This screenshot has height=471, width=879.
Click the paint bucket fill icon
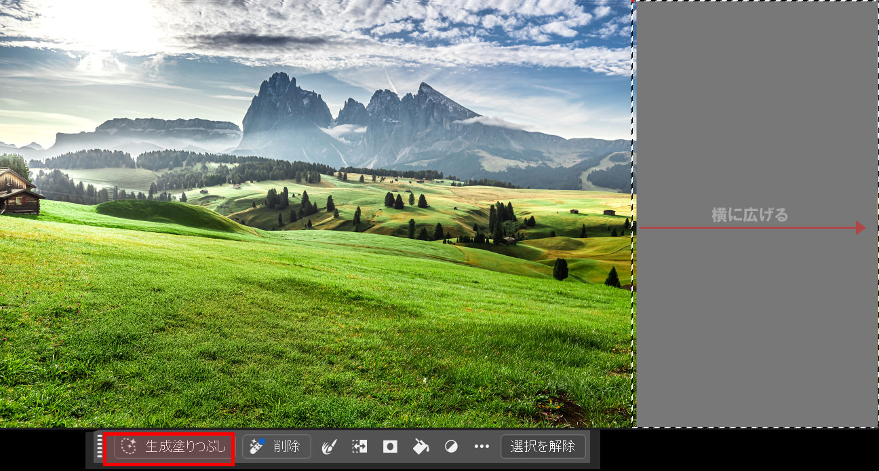421,447
